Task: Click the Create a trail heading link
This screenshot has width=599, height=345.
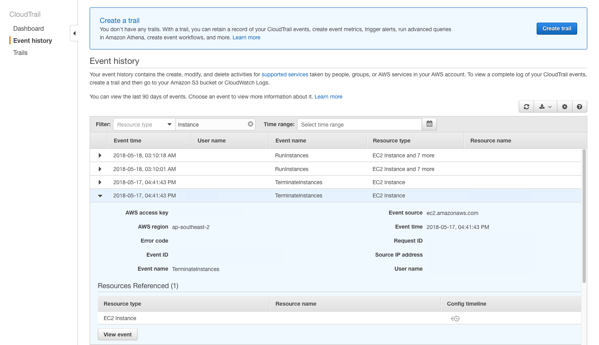Action: pyautogui.click(x=120, y=21)
